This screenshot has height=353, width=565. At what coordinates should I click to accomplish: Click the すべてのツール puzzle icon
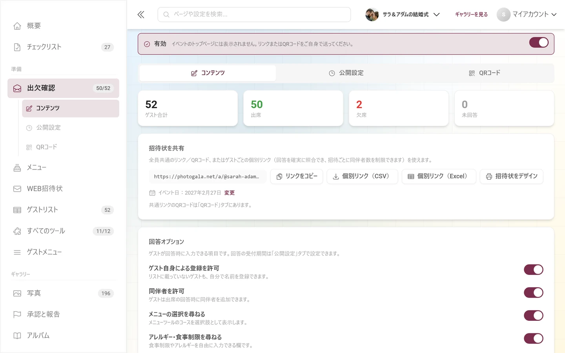(x=17, y=231)
